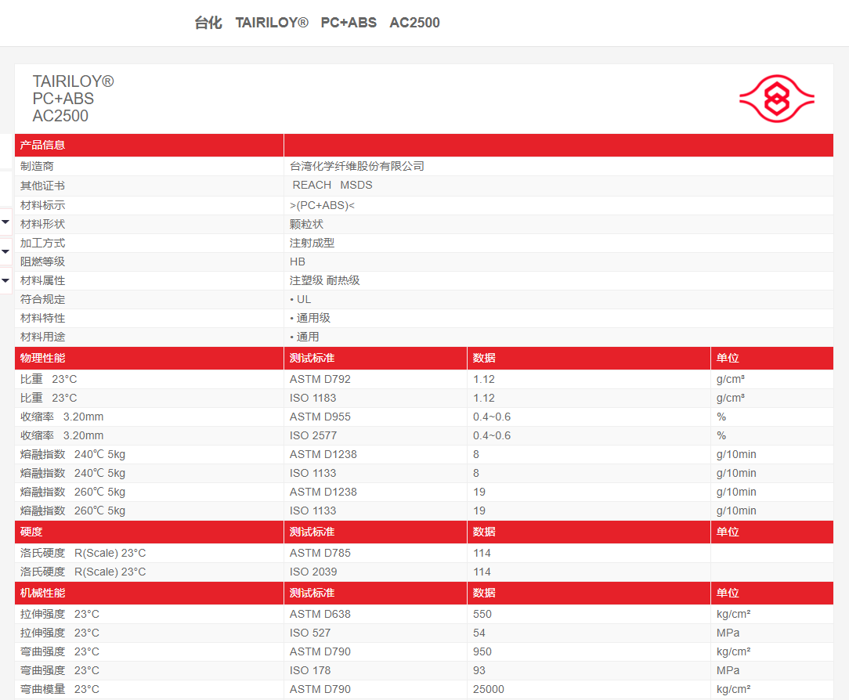
Task: Click the tensile strength value 54
Action: coord(479,633)
